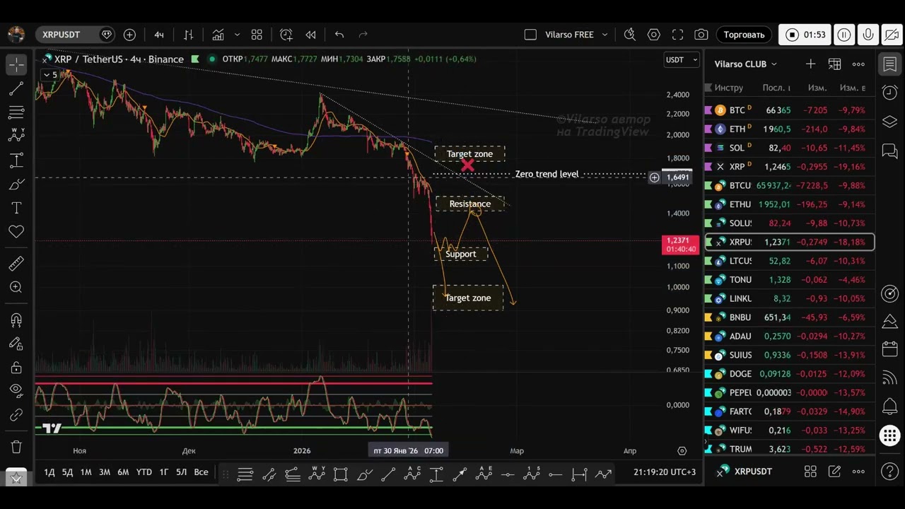Viewport: 905px width, 509px height.
Task: Select BNBU row in the watchlist
Action: pyautogui.click(x=790, y=317)
